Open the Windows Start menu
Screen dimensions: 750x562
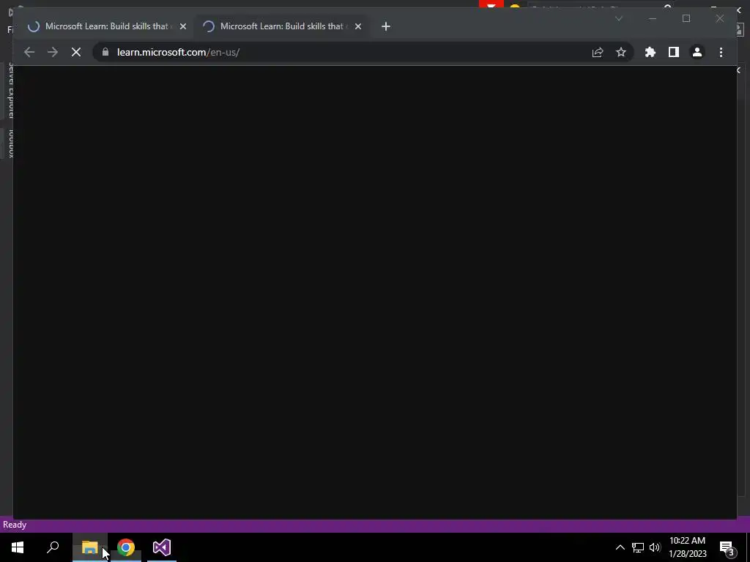tap(18, 547)
